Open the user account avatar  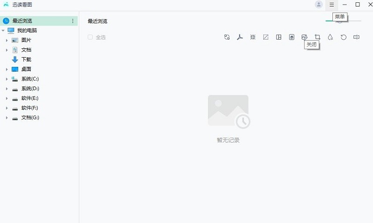click(319, 5)
